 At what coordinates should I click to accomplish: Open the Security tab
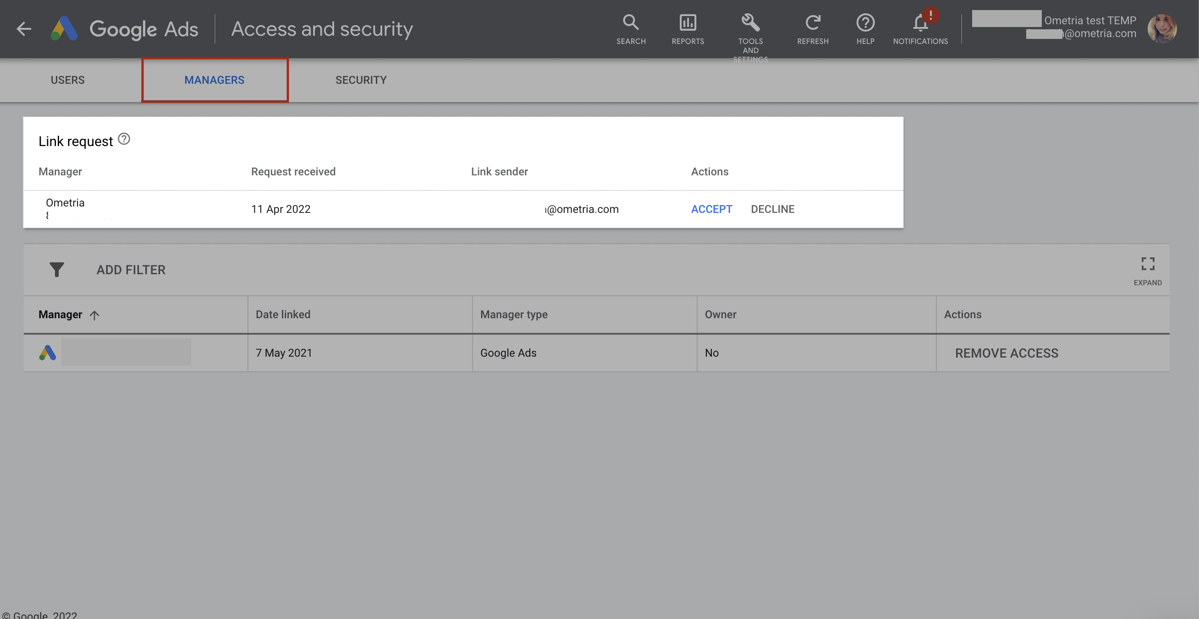point(361,80)
